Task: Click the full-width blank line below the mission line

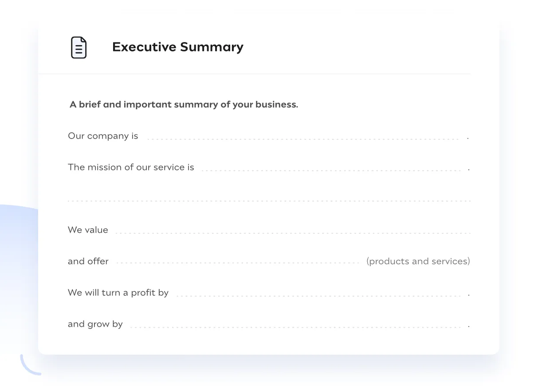Action: tap(269, 200)
